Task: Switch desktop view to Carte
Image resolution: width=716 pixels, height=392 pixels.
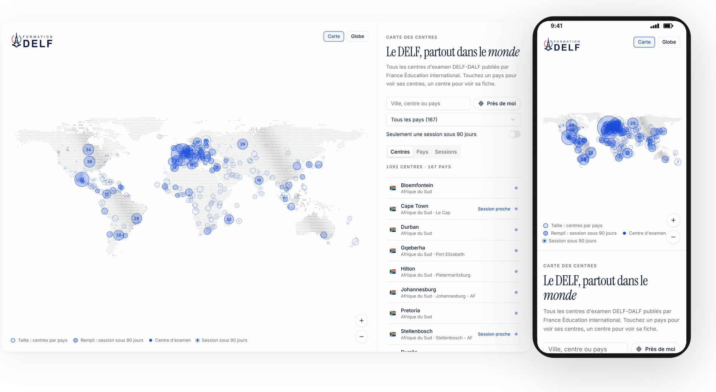Action: click(x=334, y=36)
